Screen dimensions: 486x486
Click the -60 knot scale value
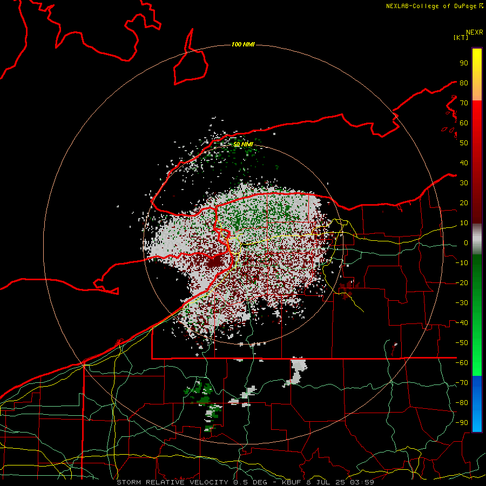pyautogui.click(x=462, y=363)
